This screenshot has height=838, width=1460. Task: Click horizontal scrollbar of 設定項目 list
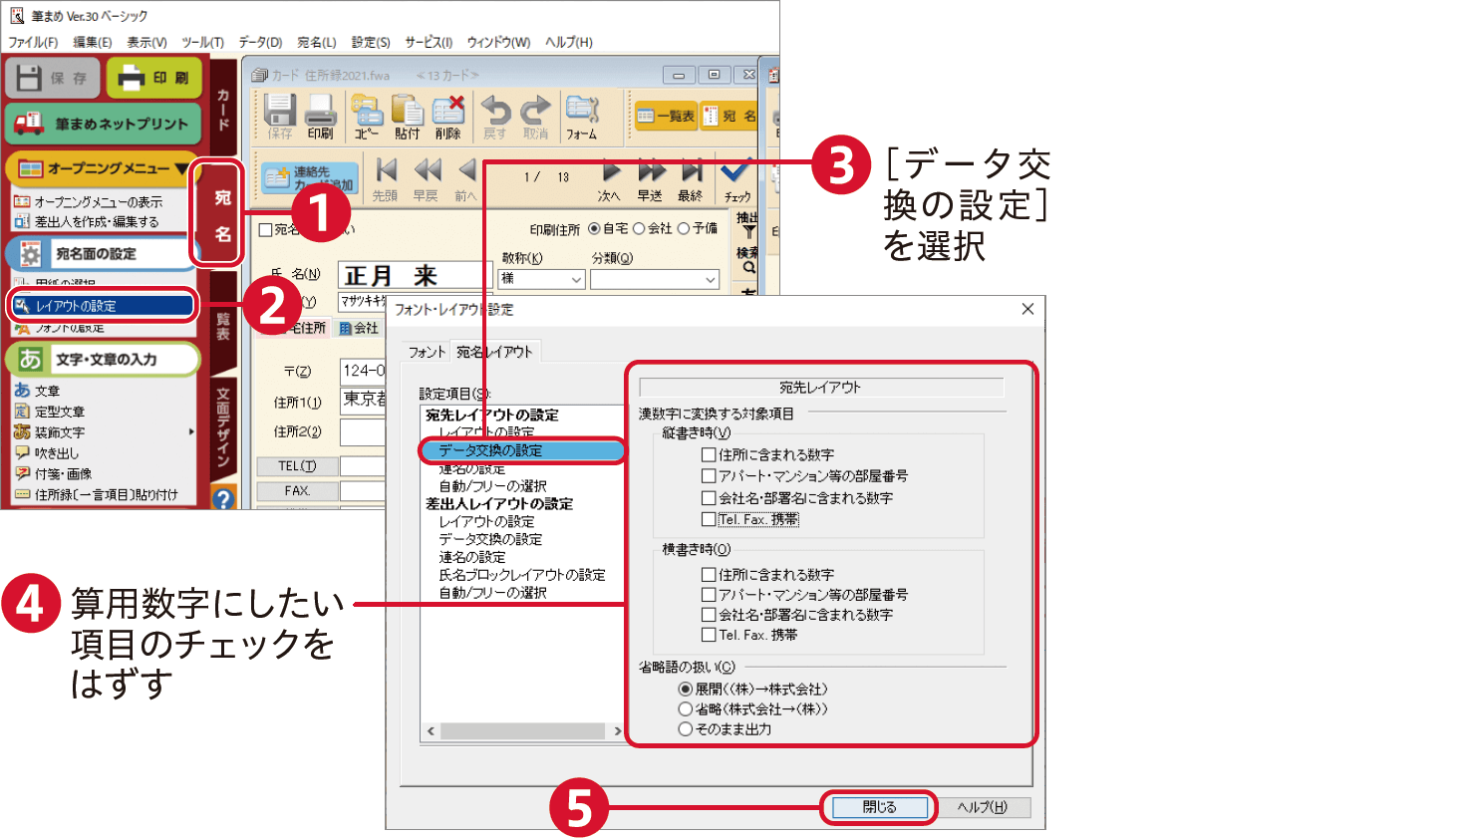point(523,731)
